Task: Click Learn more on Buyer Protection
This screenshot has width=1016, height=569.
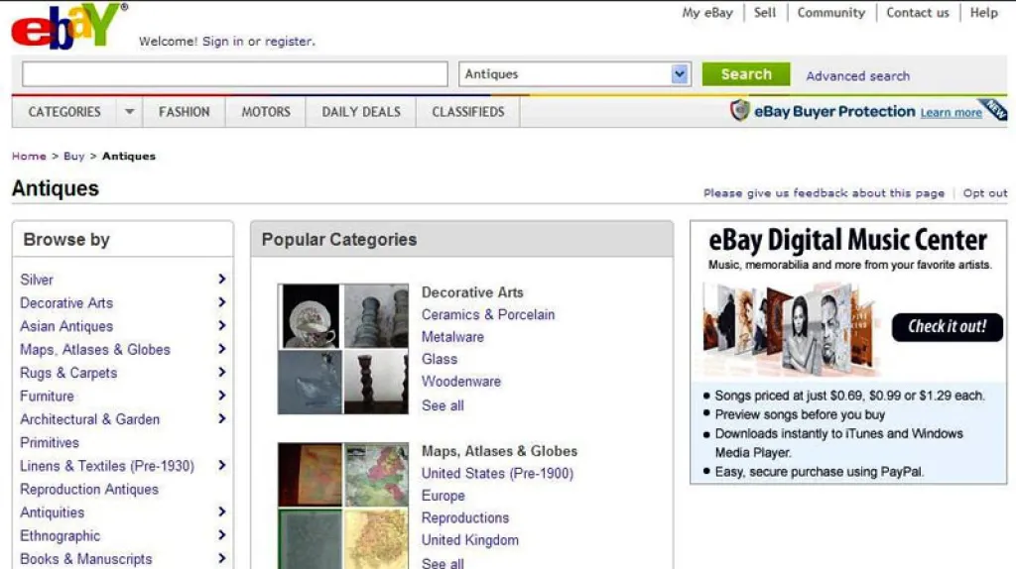Action: [951, 113]
